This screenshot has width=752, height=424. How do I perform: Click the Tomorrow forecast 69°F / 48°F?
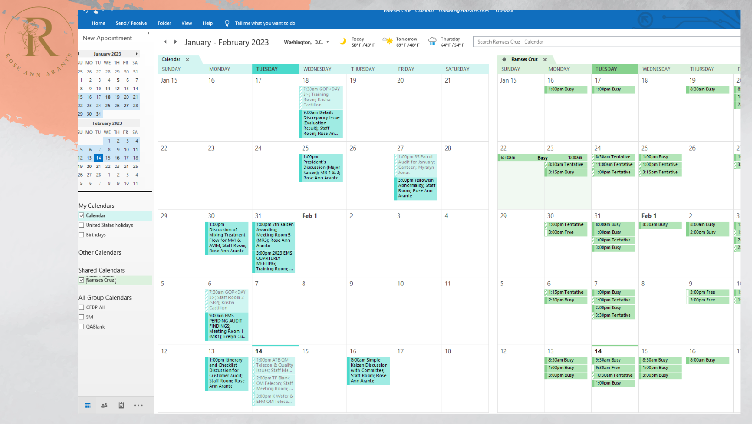[408, 45]
